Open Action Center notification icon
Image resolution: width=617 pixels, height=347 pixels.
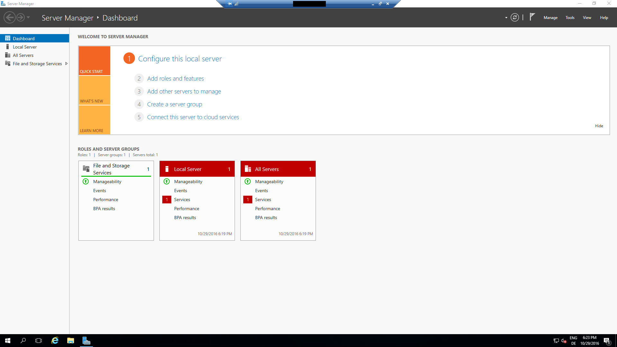[607, 341]
